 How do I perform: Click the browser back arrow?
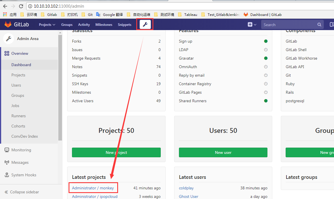point(5,6)
